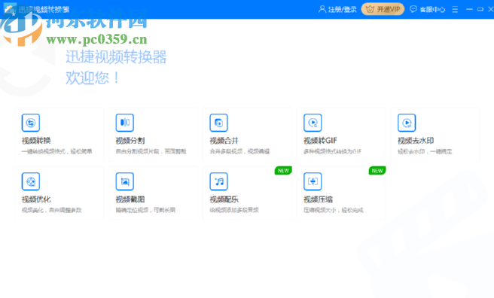The width and height of the screenshot is (494, 298).
Task: Select the 视频去水印 title text
Action: pos(416,141)
